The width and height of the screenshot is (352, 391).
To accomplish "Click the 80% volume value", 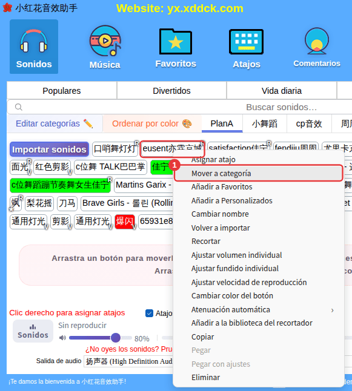I will pos(142,338).
